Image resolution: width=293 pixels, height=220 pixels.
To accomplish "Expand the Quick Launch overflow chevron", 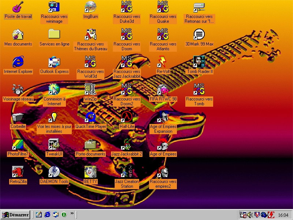I will pyautogui.click(x=72, y=213).
